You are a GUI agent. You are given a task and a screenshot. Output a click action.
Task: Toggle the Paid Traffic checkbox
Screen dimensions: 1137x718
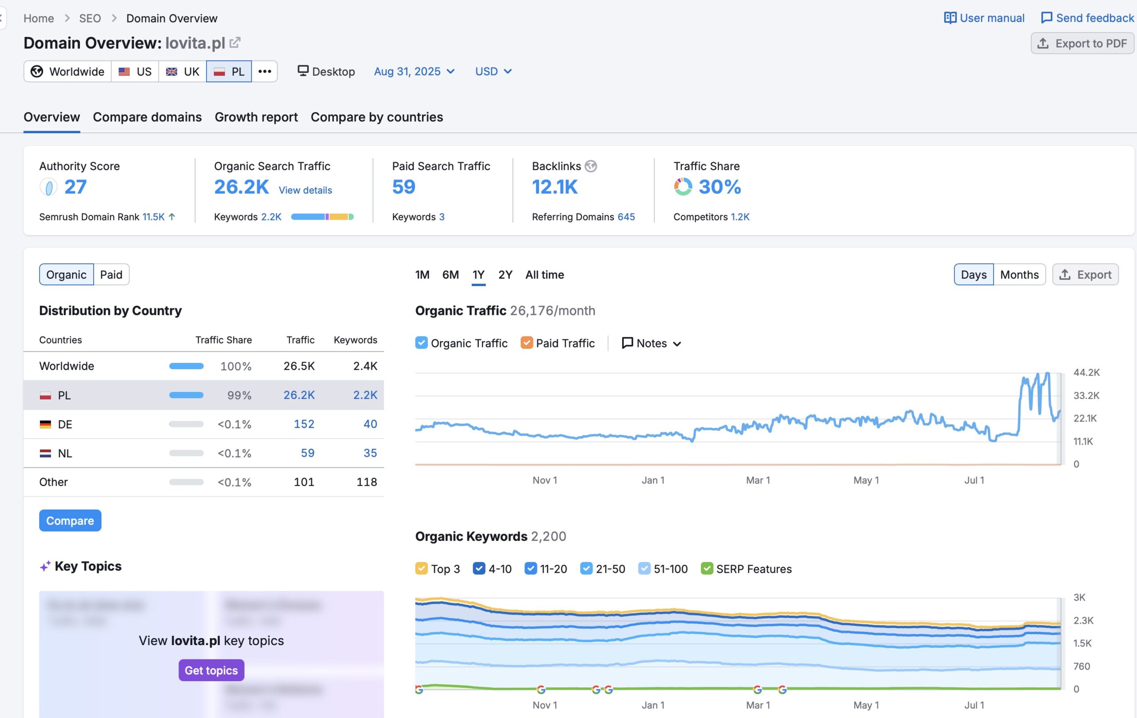pyautogui.click(x=526, y=343)
